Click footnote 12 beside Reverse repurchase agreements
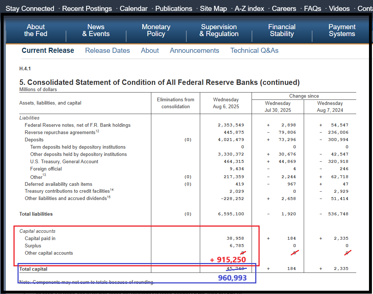The image size is (373, 294). point(97,131)
